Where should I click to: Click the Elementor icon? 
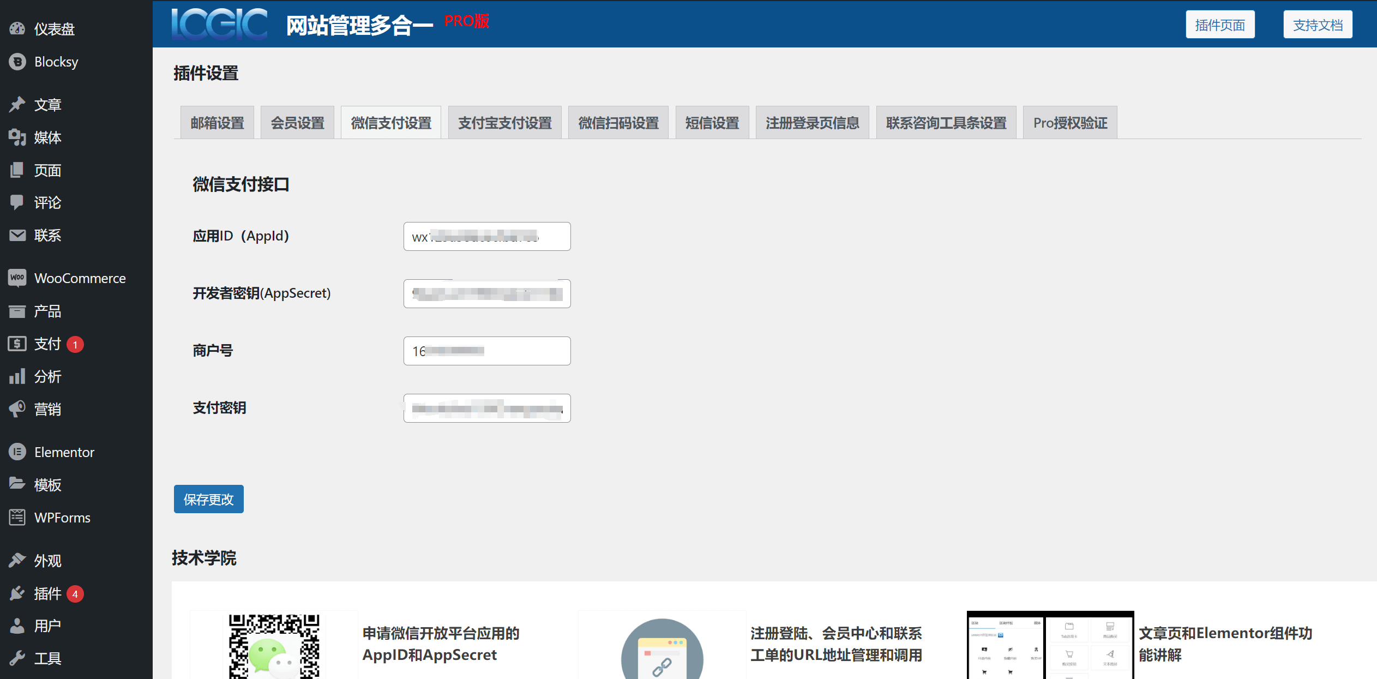coord(17,452)
